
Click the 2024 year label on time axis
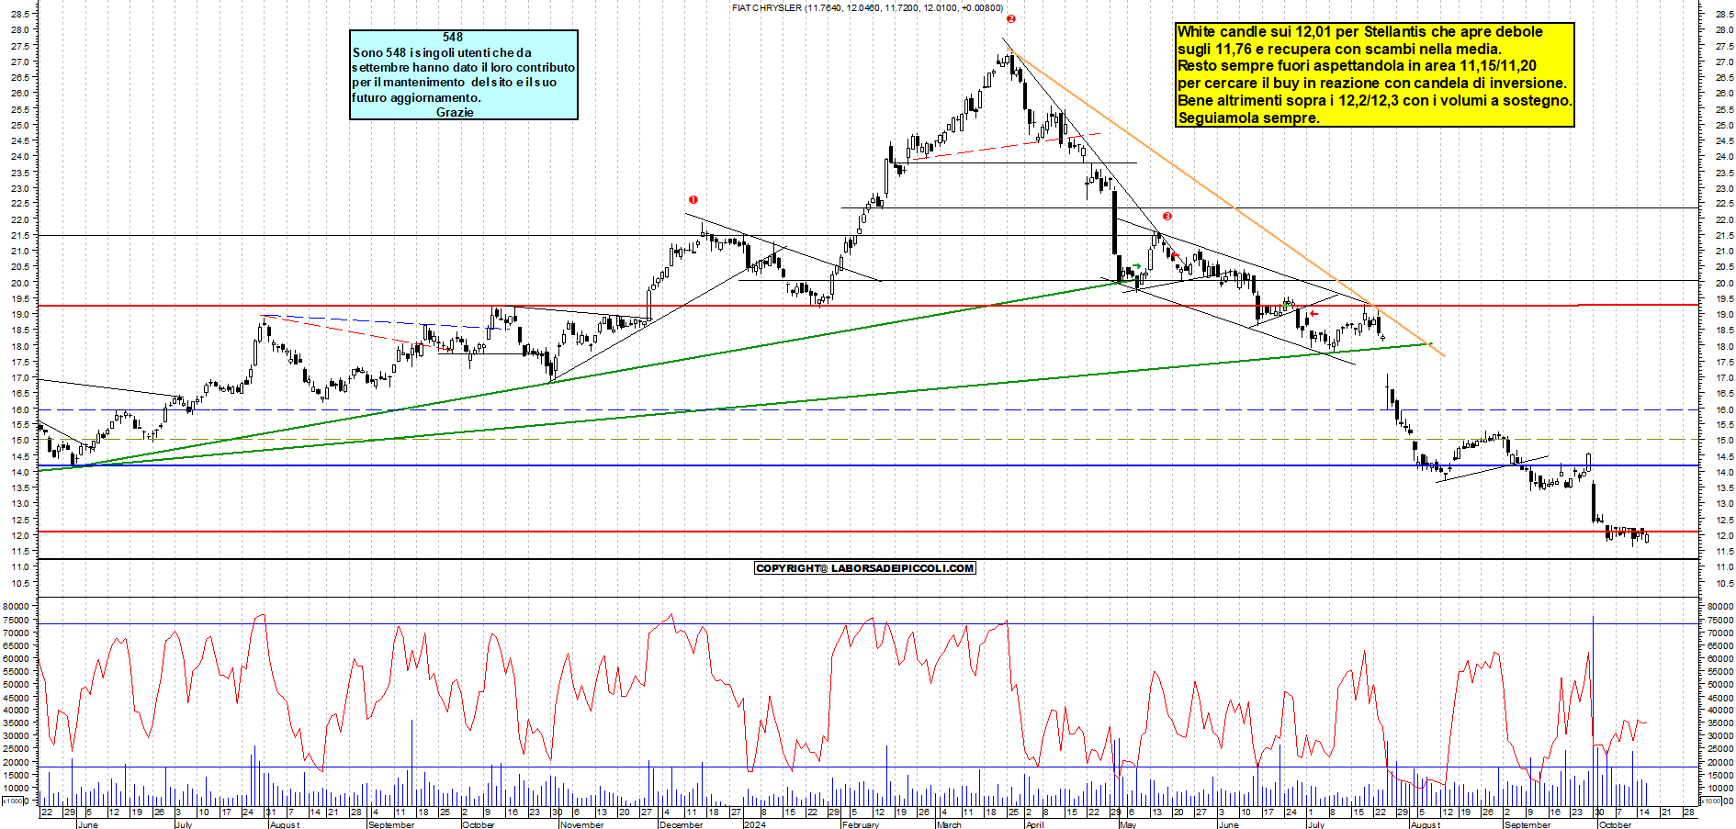coord(754,824)
